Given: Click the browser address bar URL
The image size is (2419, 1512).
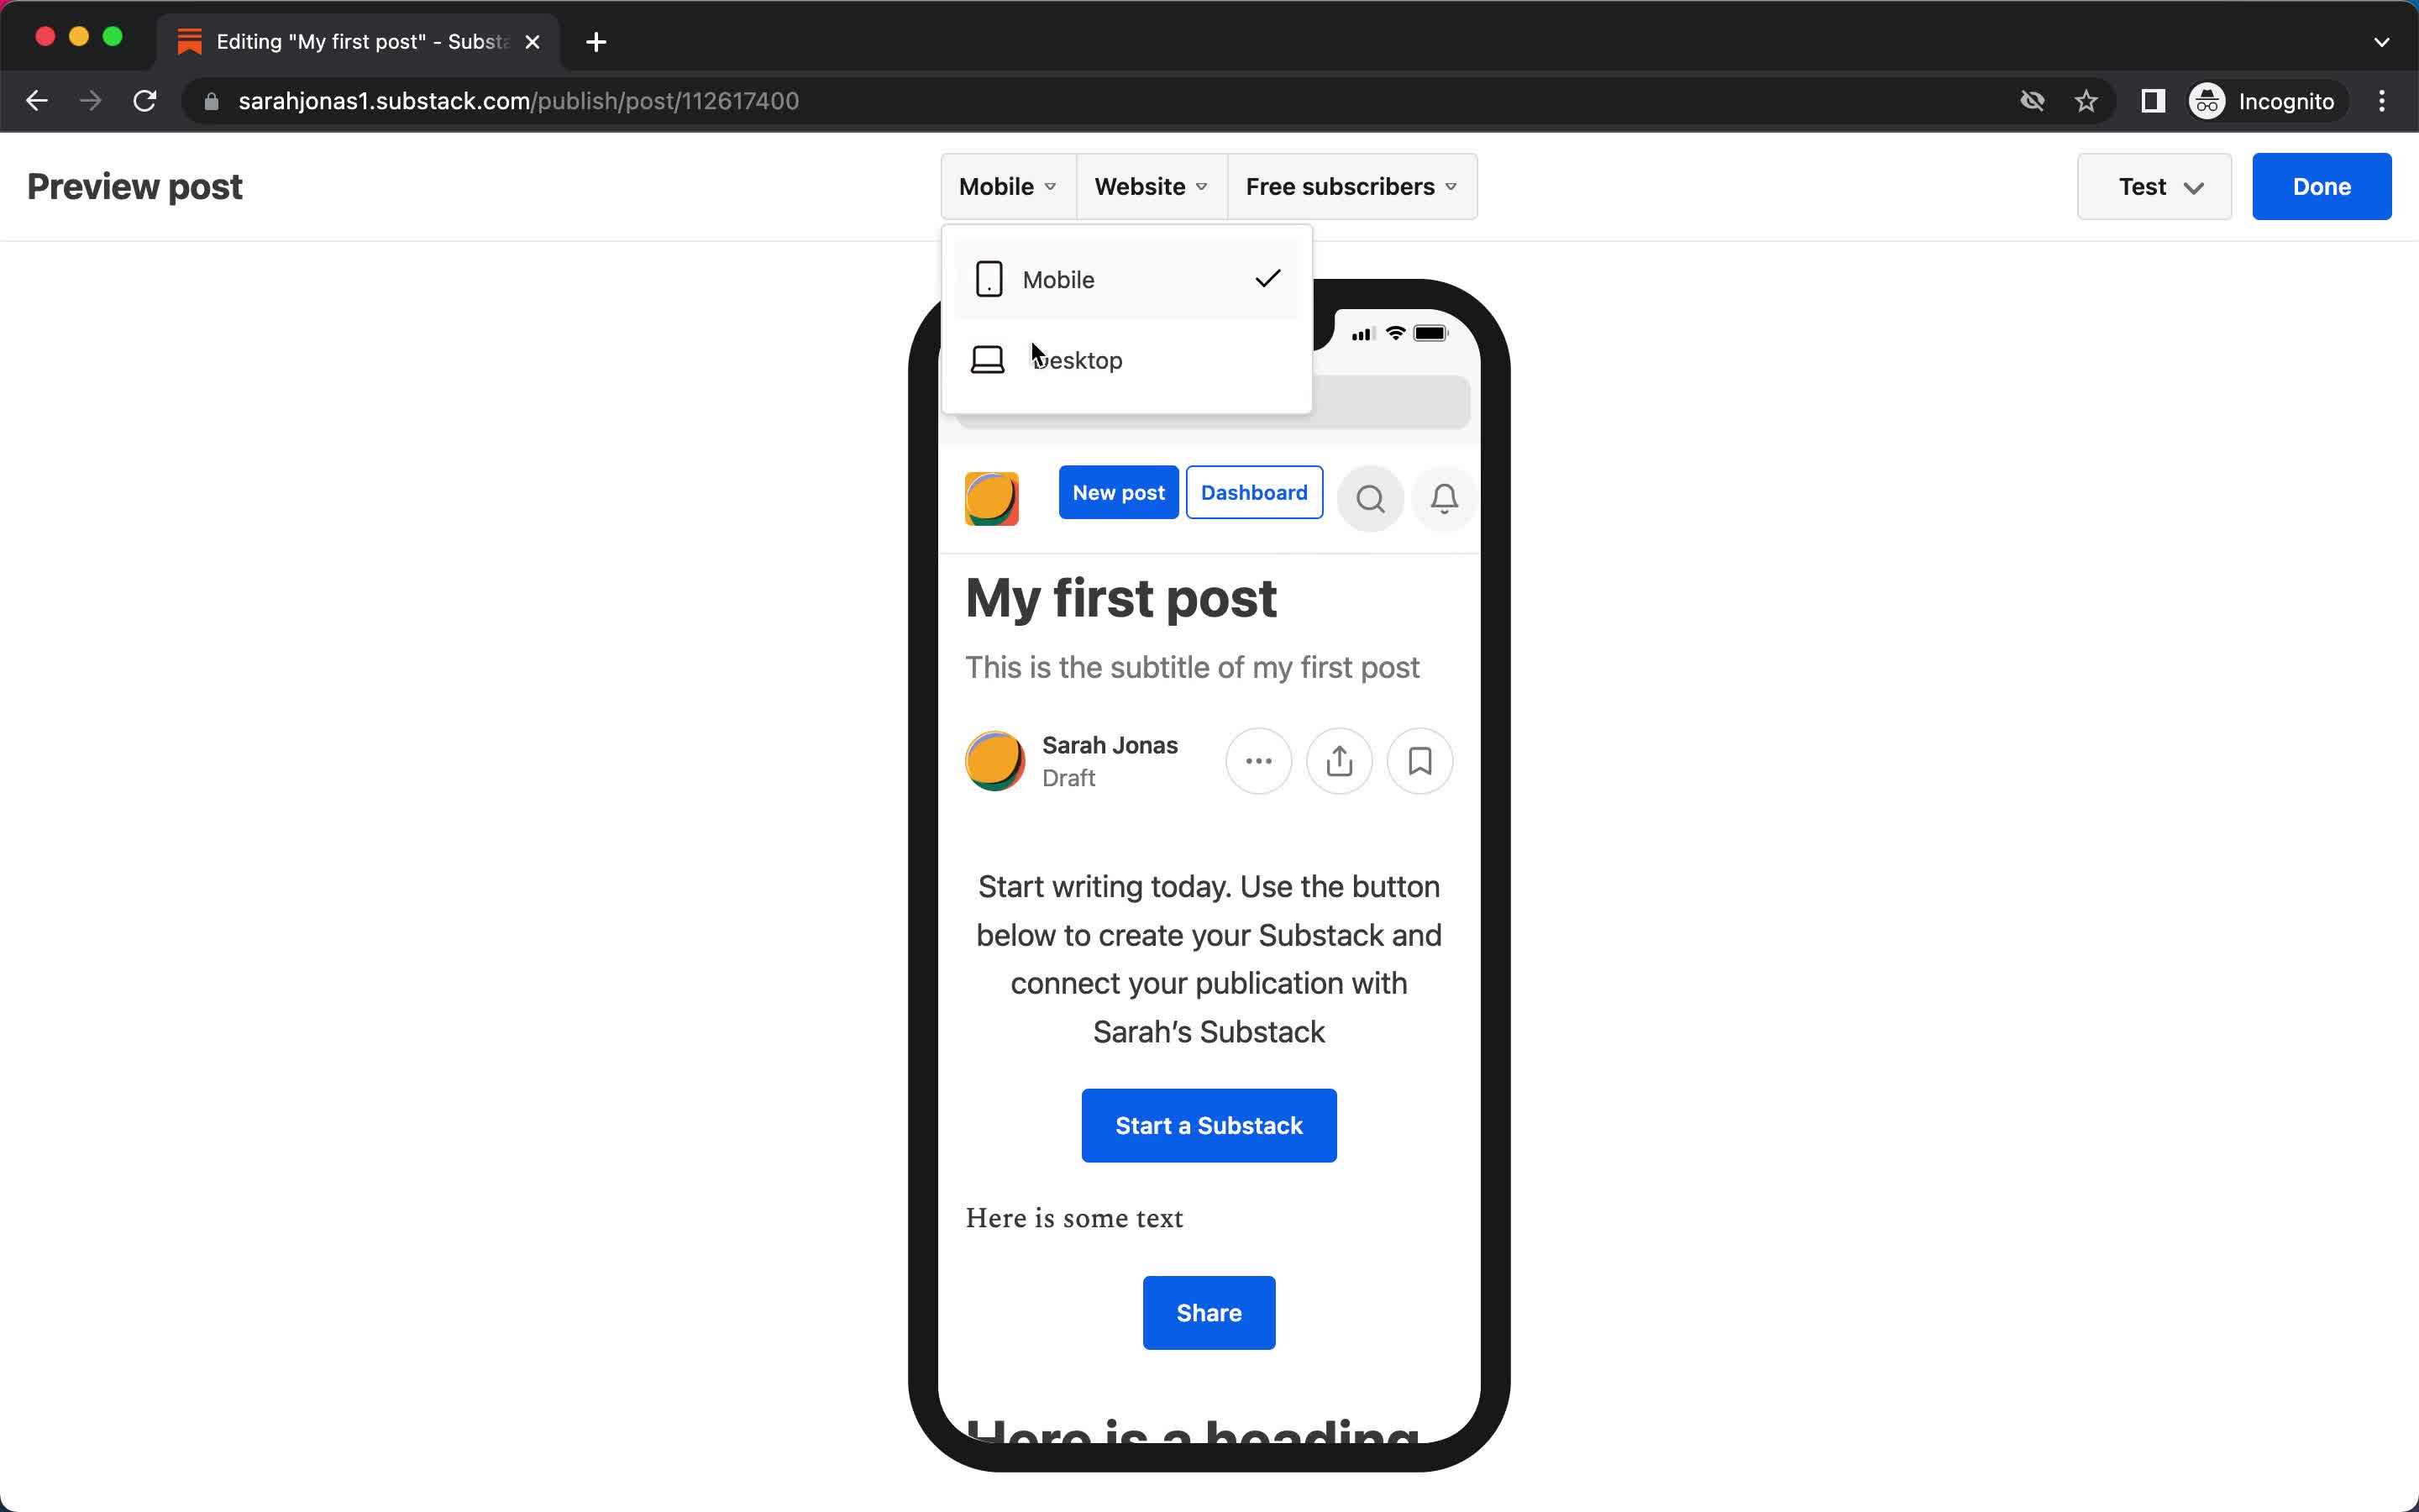Looking at the screenshot, I should click(x=519, y=99).
